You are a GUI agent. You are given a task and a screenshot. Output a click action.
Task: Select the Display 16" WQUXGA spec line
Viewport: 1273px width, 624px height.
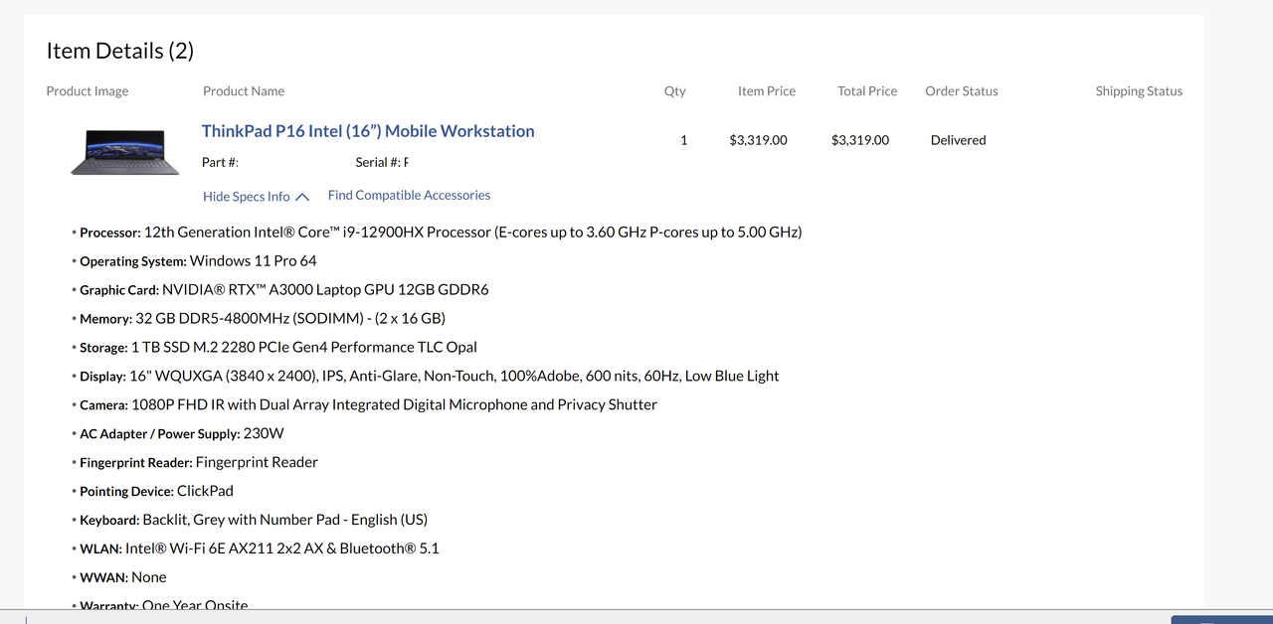426,377
